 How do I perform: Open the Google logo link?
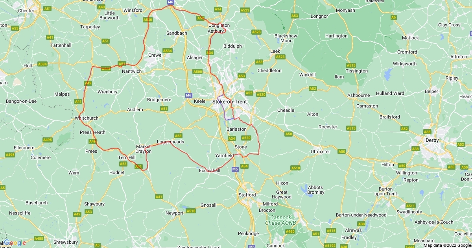[15, 242]
